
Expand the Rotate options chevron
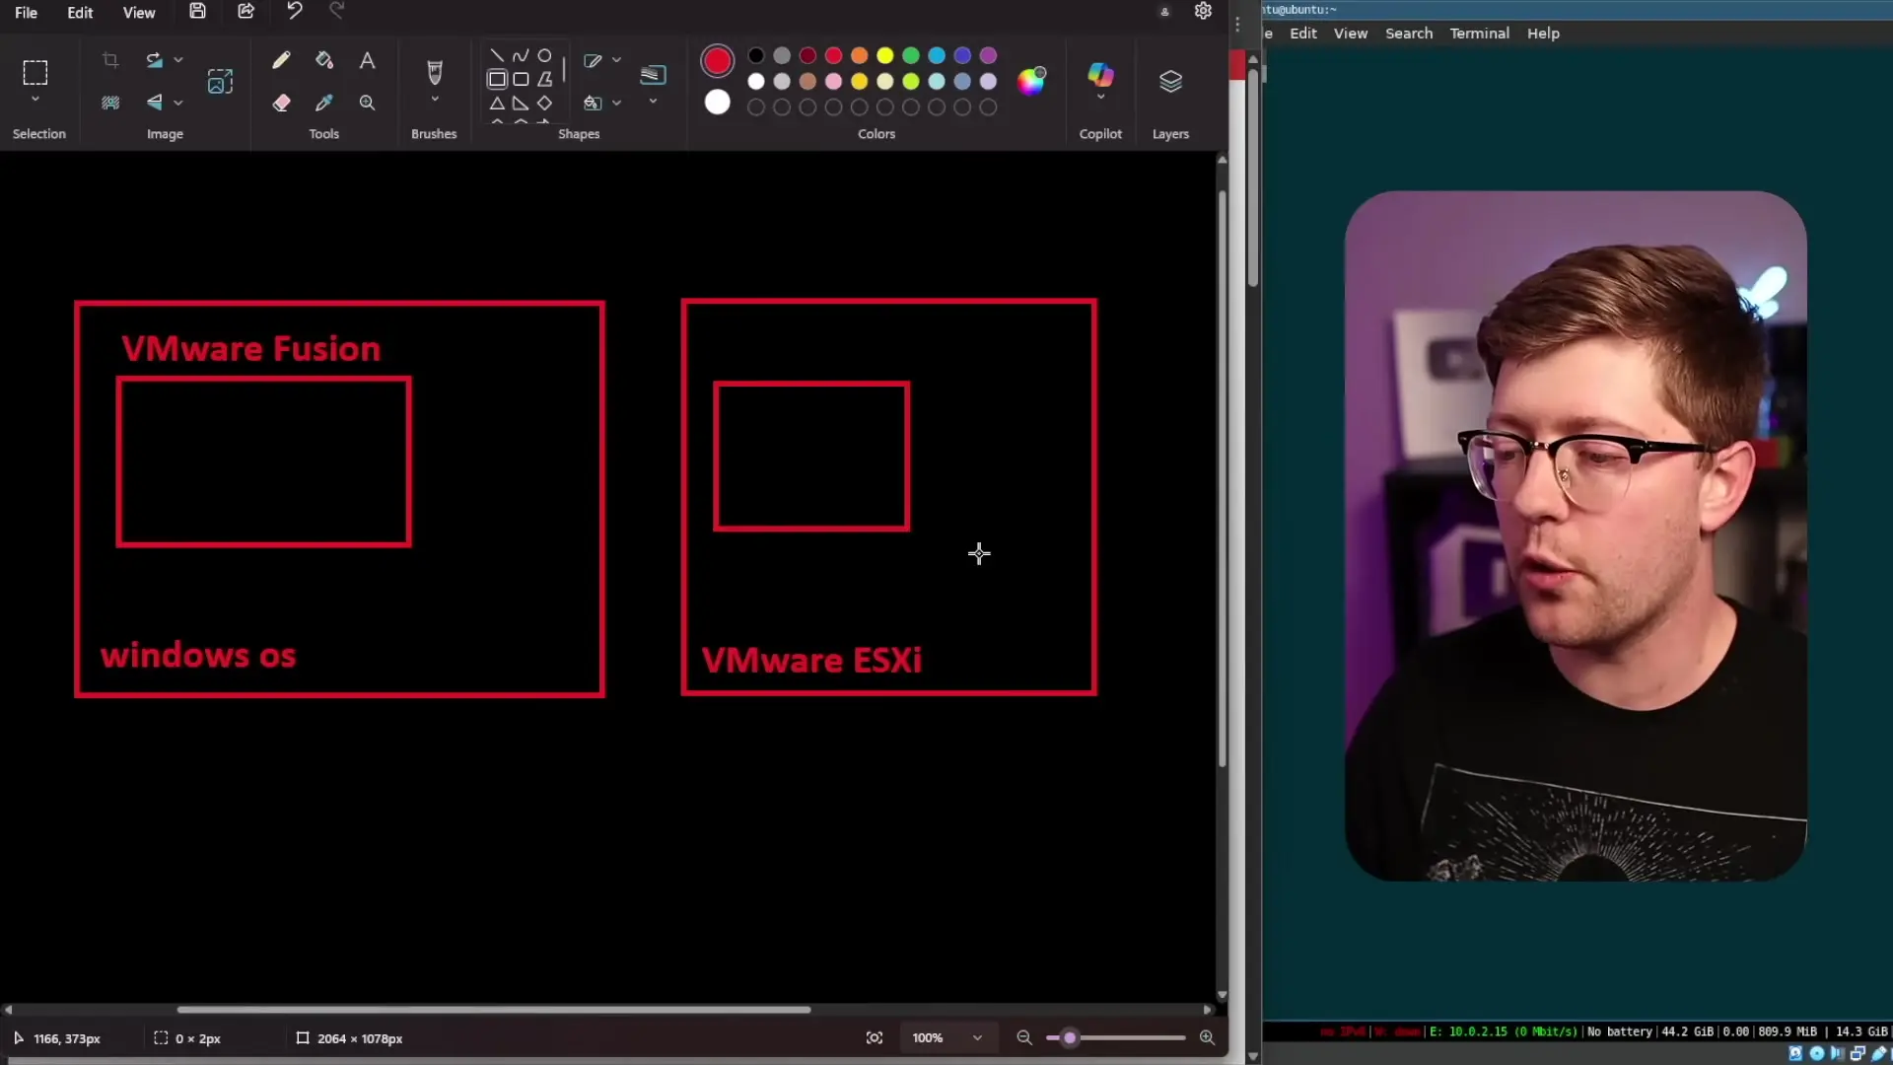[178, 60]
